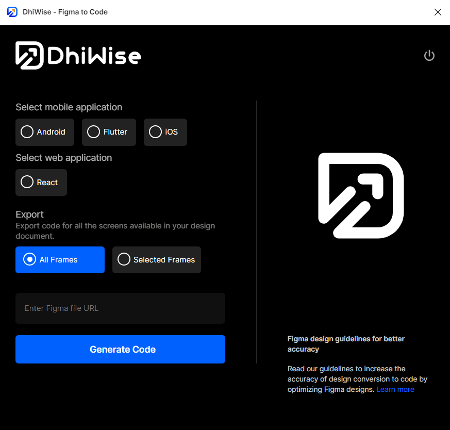Choose the All Frames export option
This screenshot has height=430, width=450.
pyautogui.click(x=60, y=260)
